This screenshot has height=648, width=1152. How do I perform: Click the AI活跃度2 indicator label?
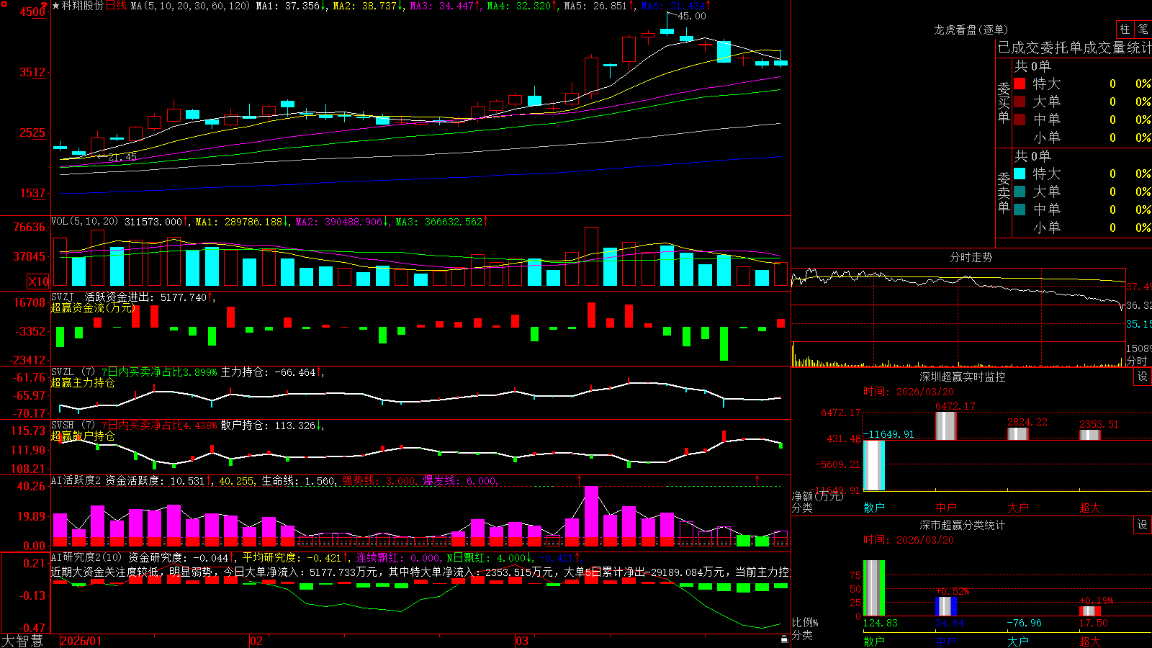(x=76, y=480)
